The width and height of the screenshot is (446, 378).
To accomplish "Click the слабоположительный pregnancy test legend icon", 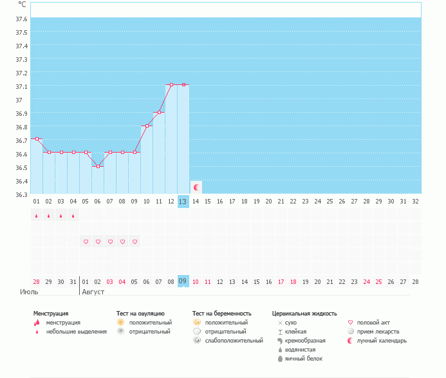I will 196,340.
